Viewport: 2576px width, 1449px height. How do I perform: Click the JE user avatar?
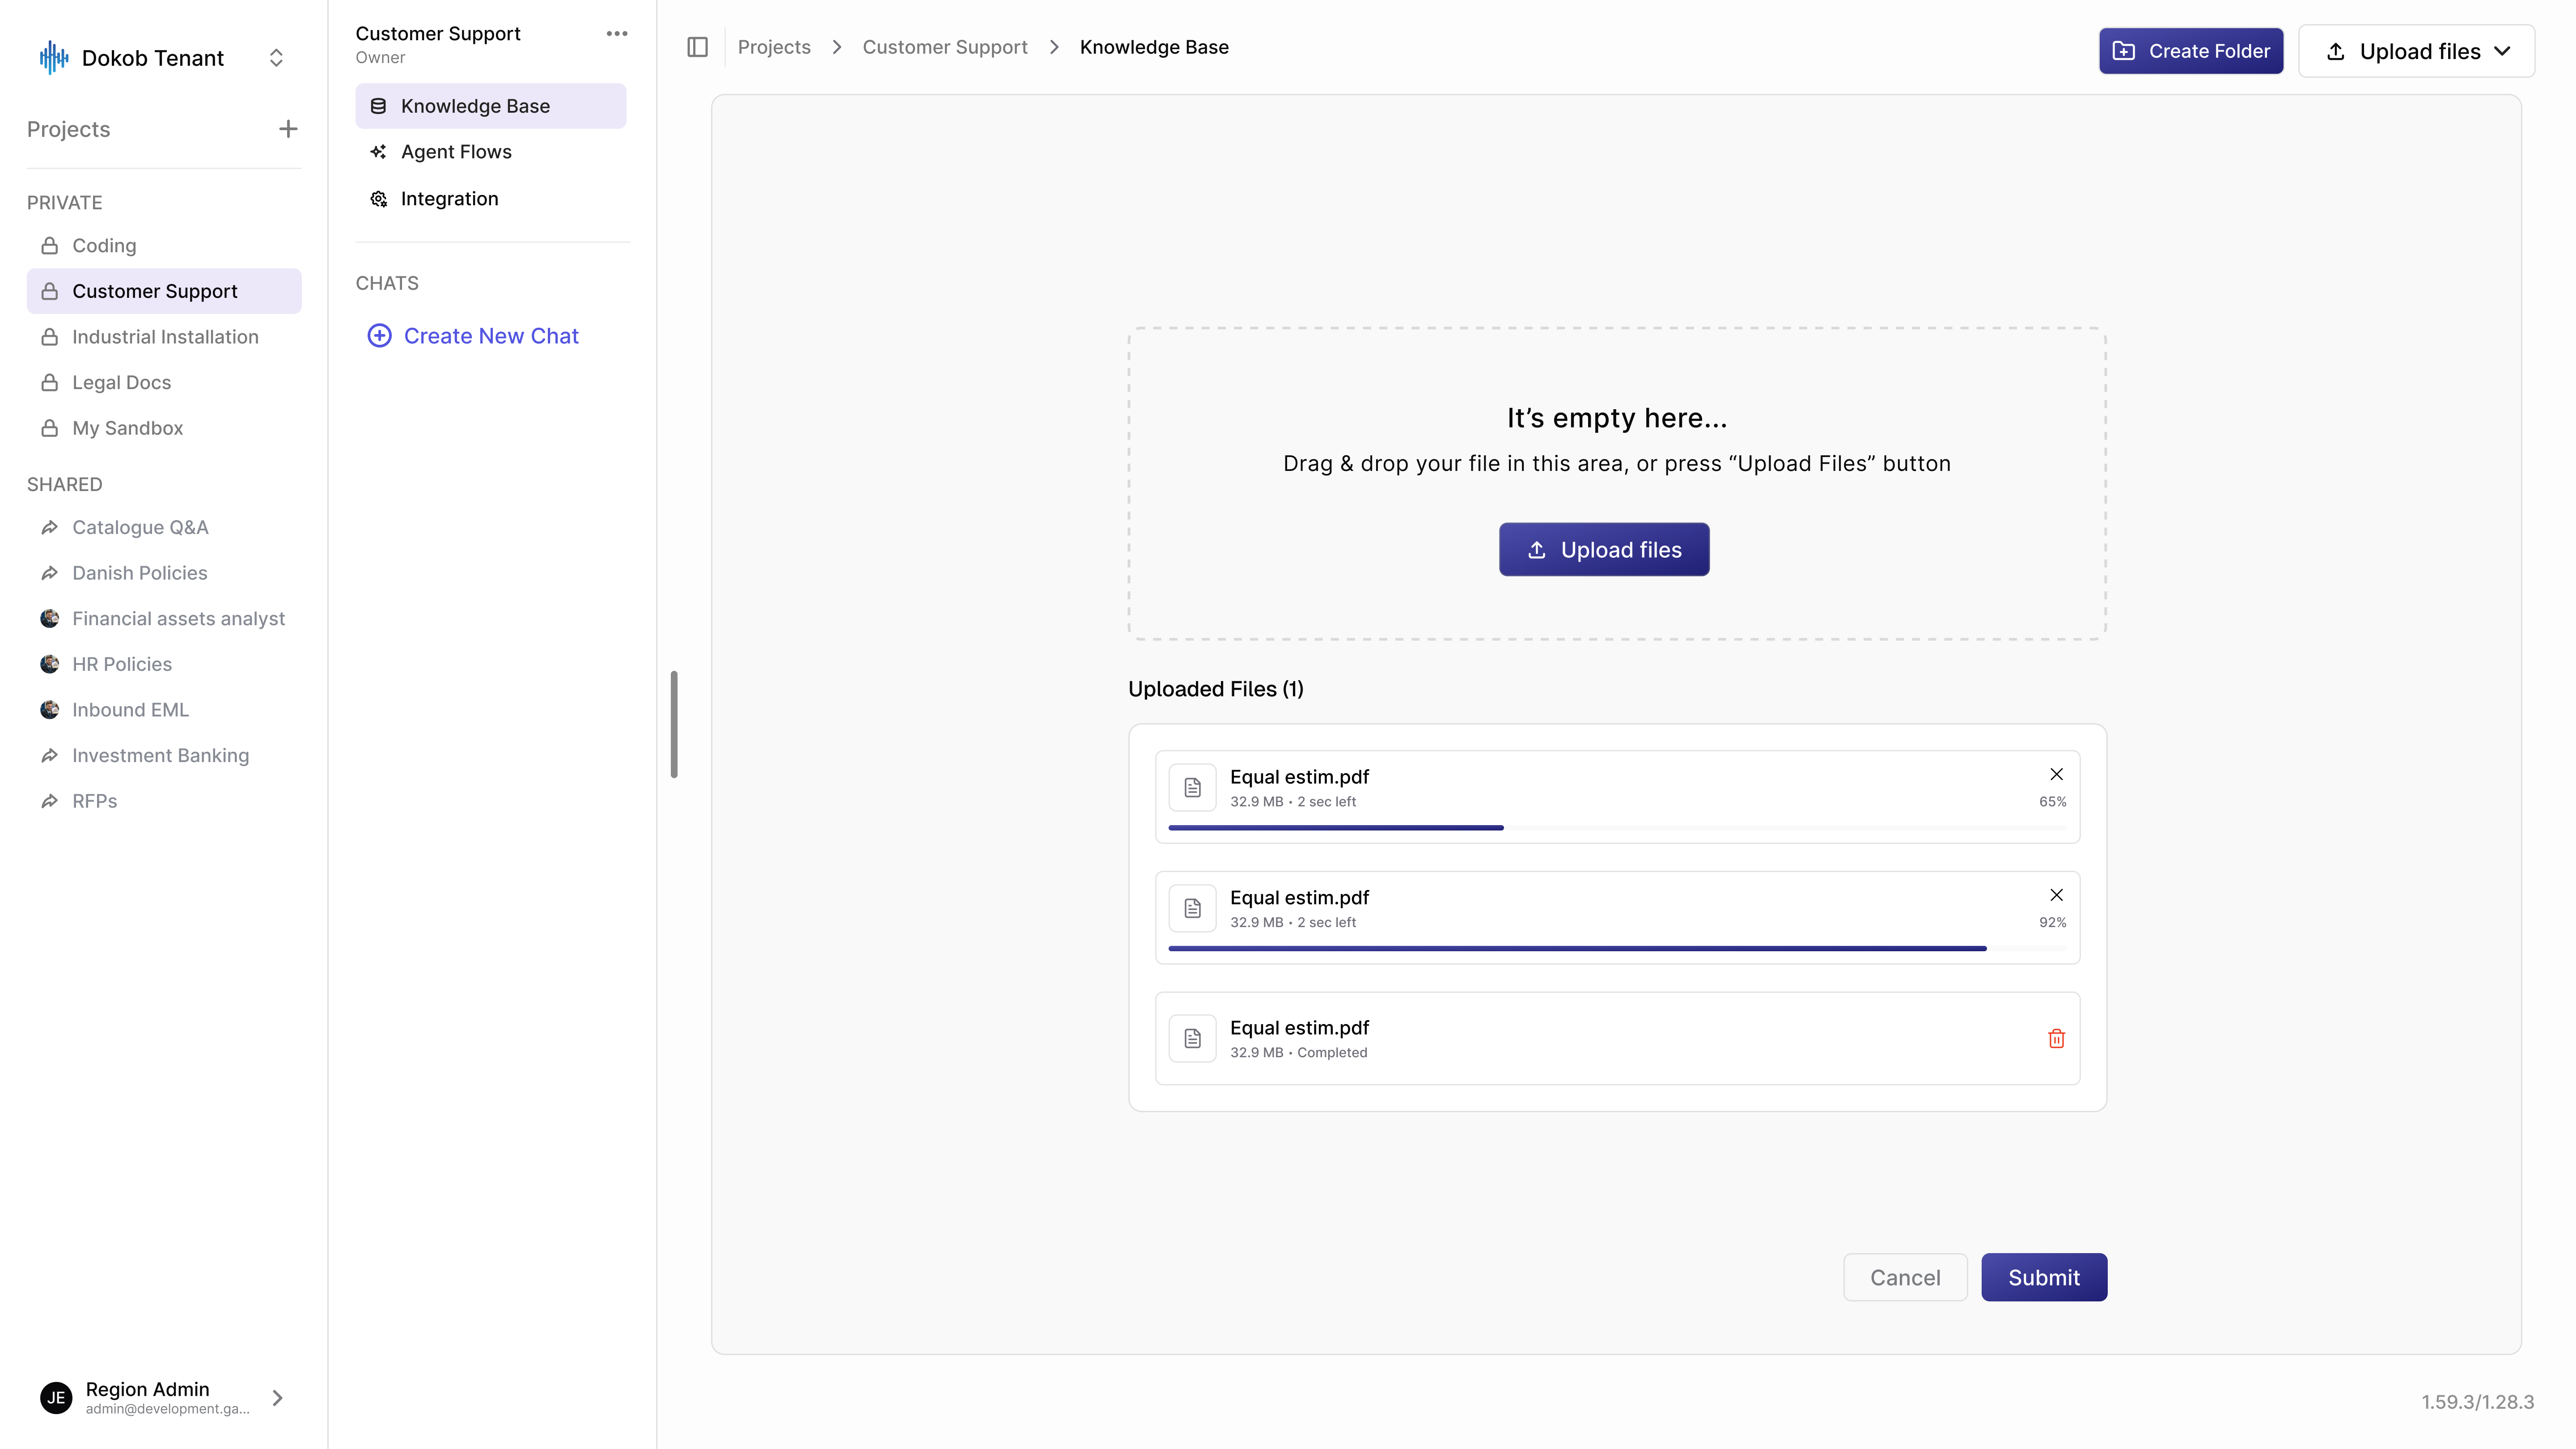(x=56, y=1397)
